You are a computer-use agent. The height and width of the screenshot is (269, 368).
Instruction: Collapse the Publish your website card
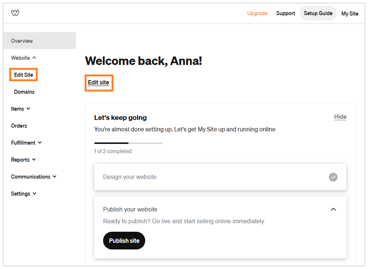pos(333,209)
